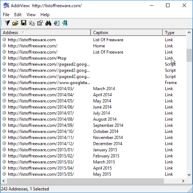Click the round marker next to March 2014 row
The width and height of the screenshot is (193, 193).
(x=4, y=88)
